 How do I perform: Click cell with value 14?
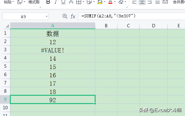[x=53, y=58]
